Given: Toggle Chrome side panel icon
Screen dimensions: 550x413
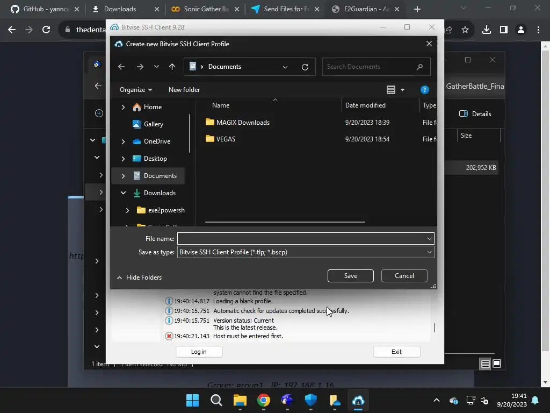Looking at the screenshot, I should 504,30.
